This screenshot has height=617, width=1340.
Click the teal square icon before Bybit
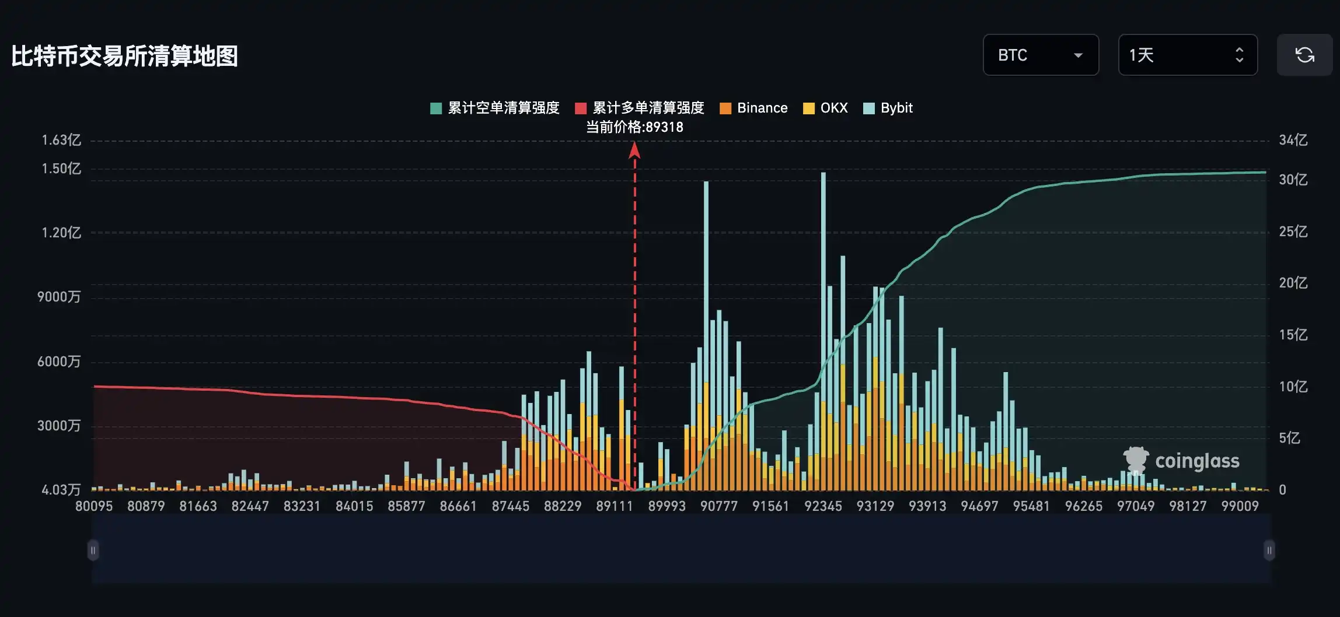(868, 108)
